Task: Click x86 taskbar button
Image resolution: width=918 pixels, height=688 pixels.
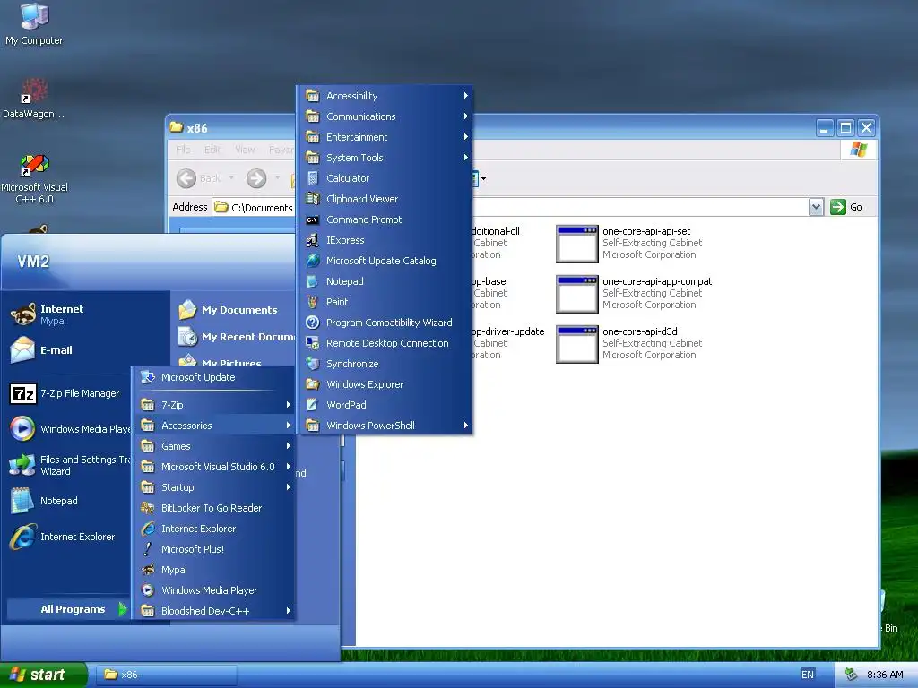Action: point(167,675)
